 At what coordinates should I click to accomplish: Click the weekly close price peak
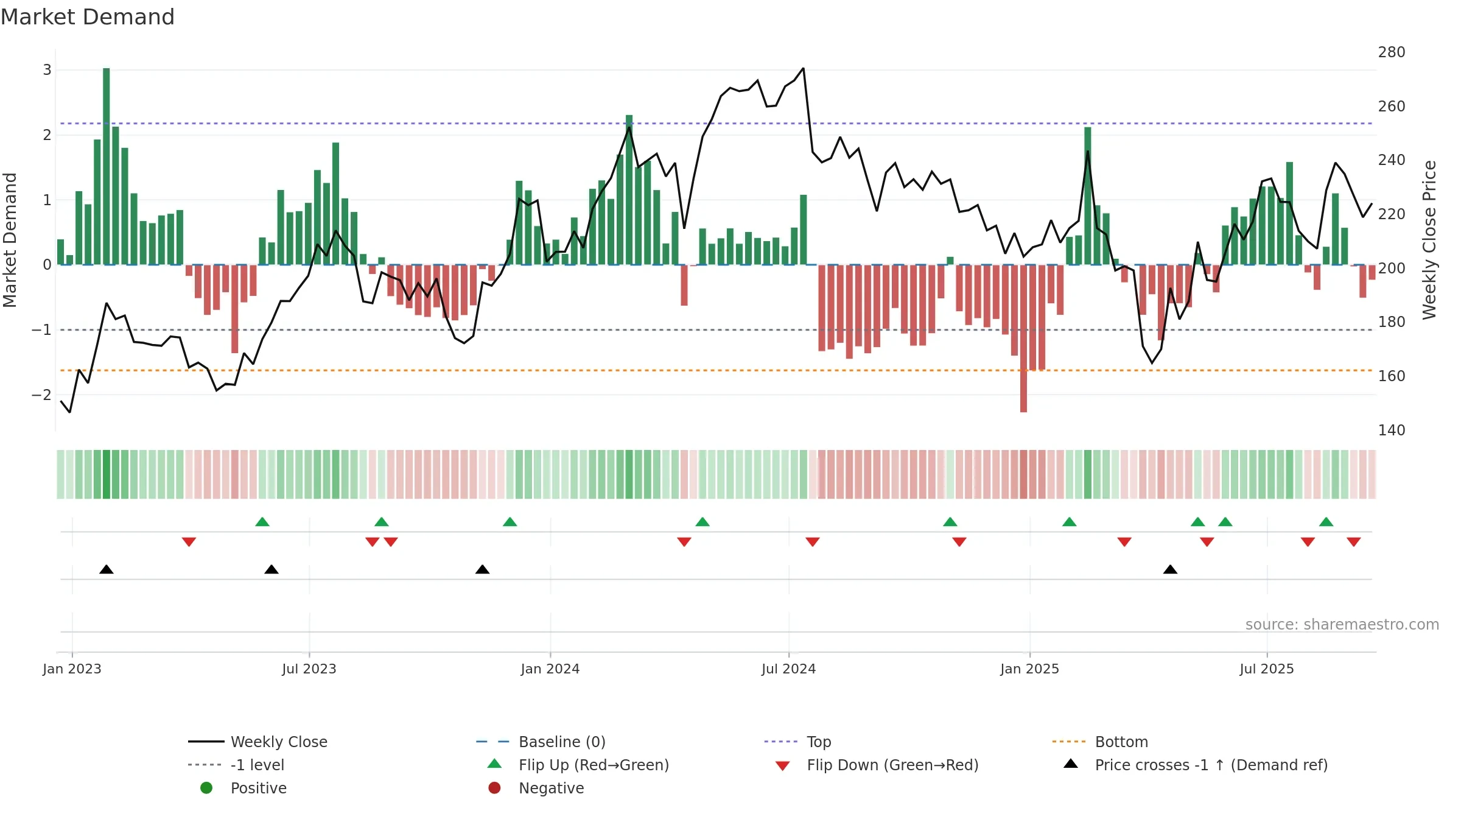coord(804,68)
